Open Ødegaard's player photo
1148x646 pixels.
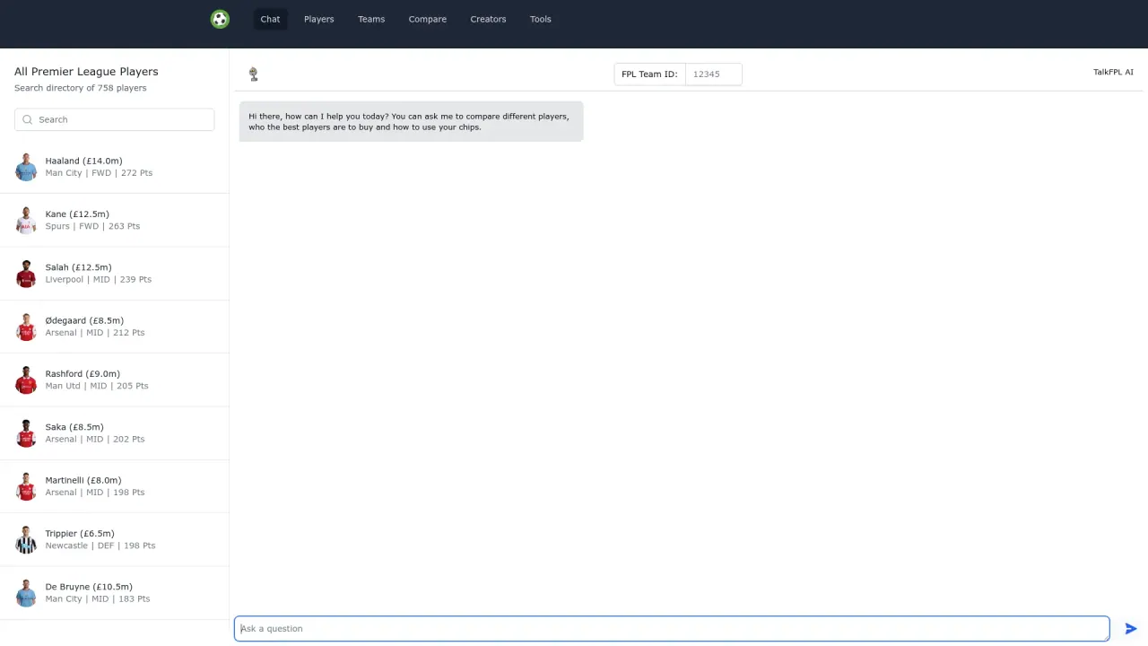[26, 327]
